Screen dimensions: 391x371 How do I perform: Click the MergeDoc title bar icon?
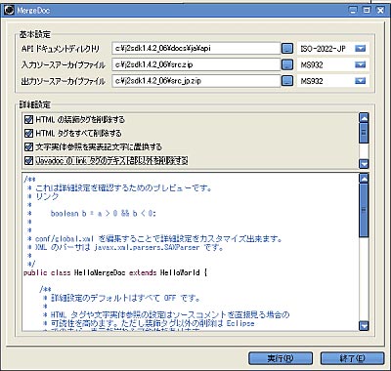coord(9,11)
